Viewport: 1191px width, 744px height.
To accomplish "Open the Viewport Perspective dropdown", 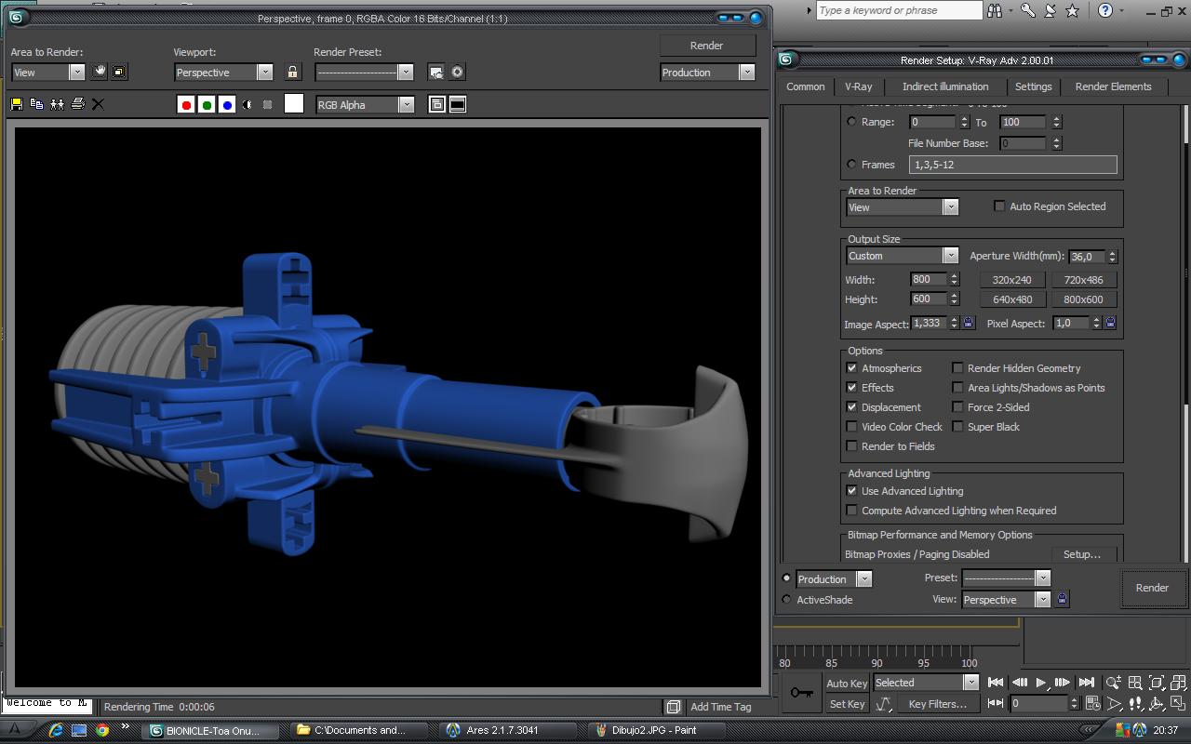I will (223, 73).
